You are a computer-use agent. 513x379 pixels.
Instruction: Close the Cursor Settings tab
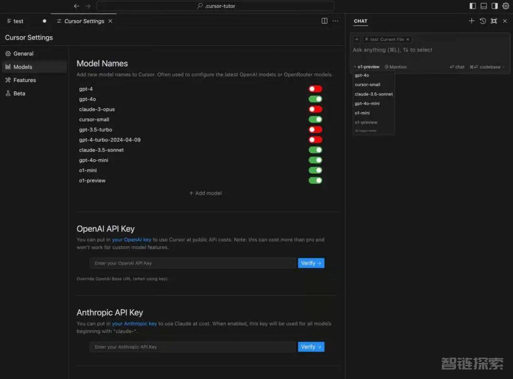(110, 21)
